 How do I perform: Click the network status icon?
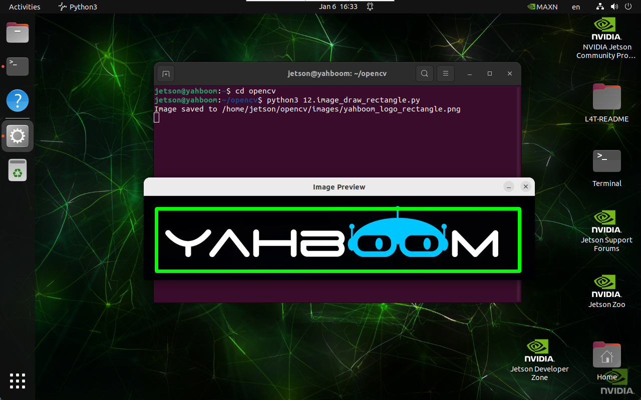pyautogui.click(x=600, y=7)
